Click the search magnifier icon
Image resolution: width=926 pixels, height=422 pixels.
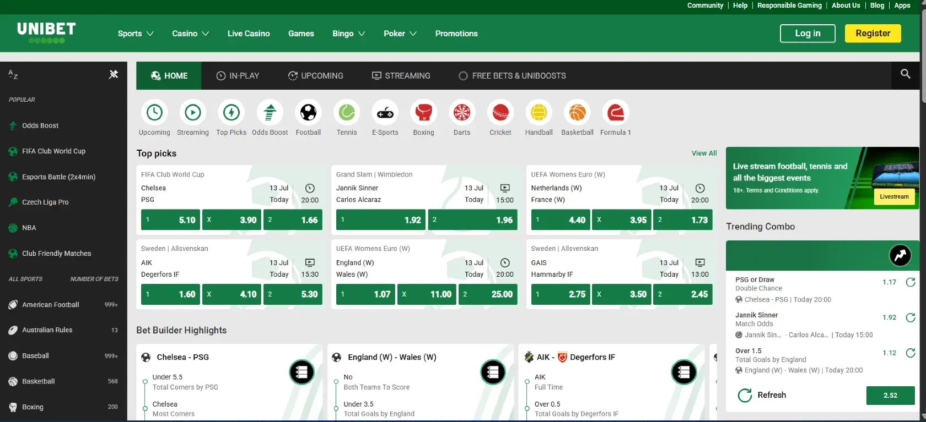tap(905, 74)
